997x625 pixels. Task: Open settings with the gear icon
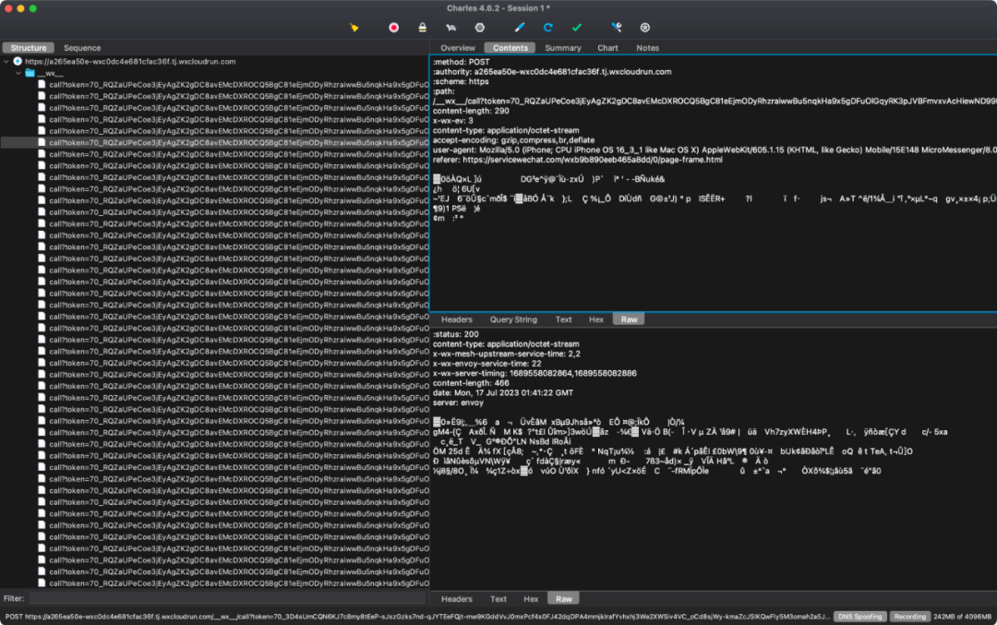(x=644, y=28)
